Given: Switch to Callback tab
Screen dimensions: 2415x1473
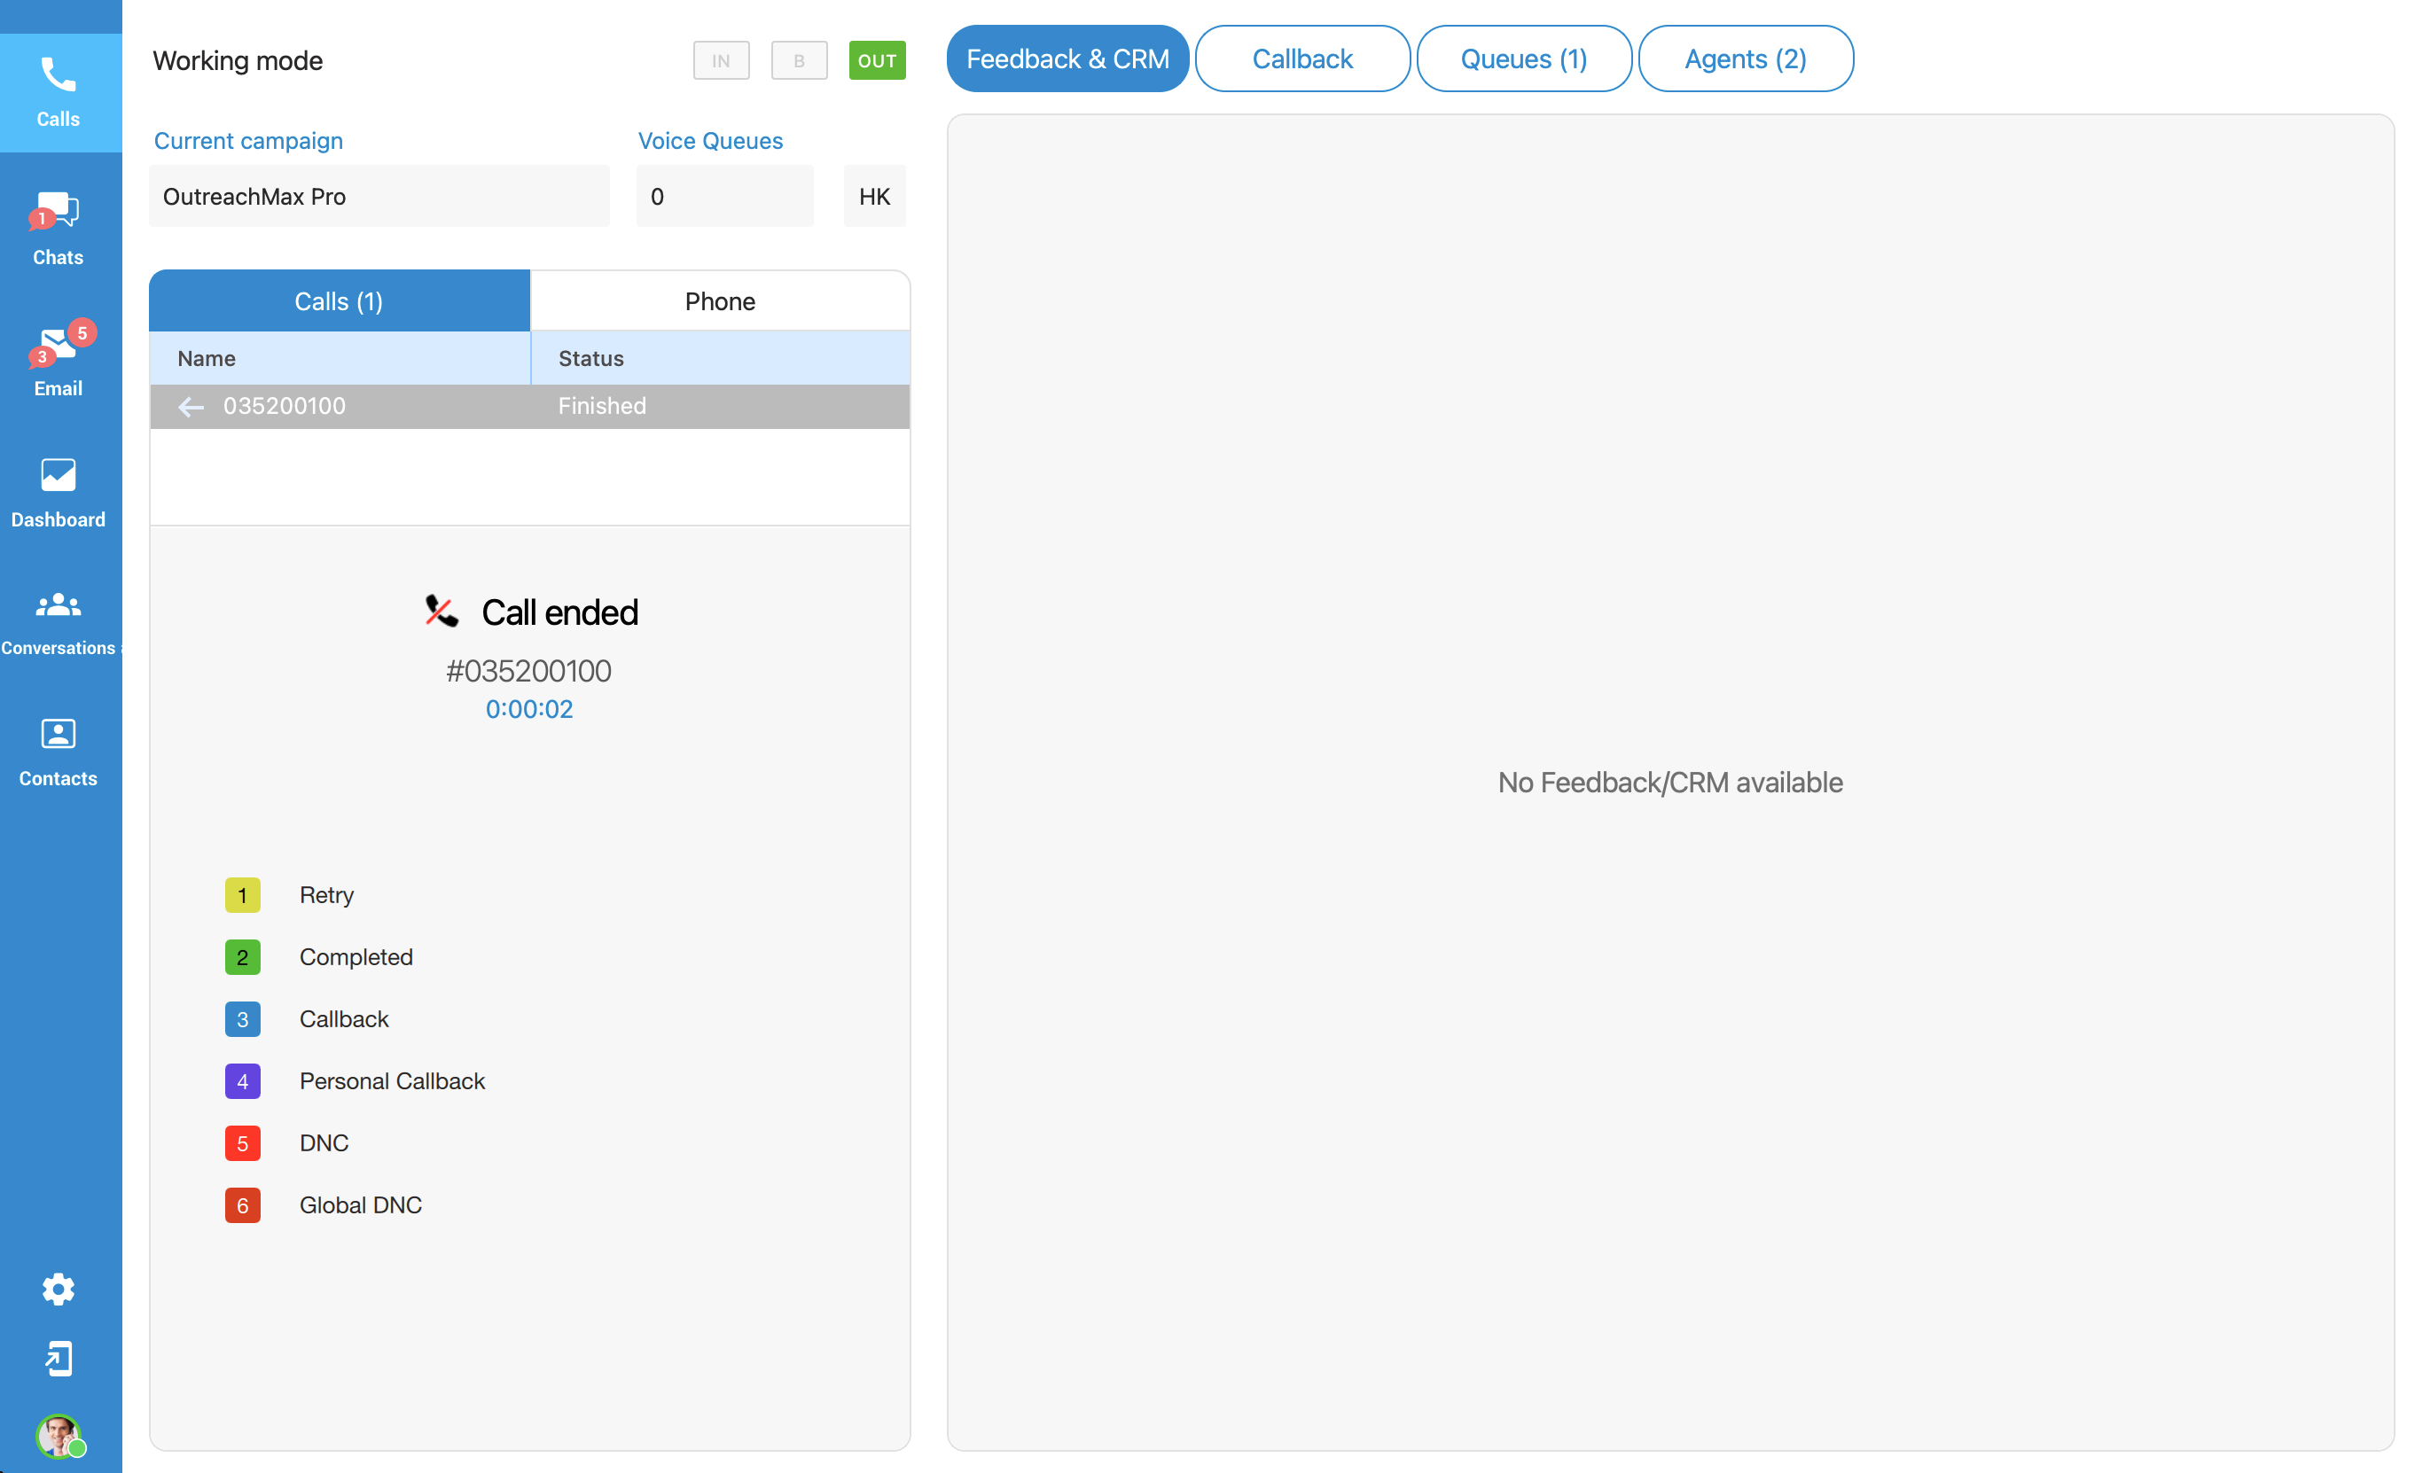Looking at the screenshot, I should 1301,57.
